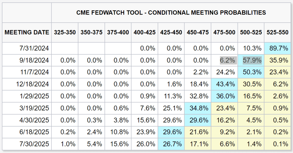Select the 7/30/2025 meeting date

pos(35,144)
